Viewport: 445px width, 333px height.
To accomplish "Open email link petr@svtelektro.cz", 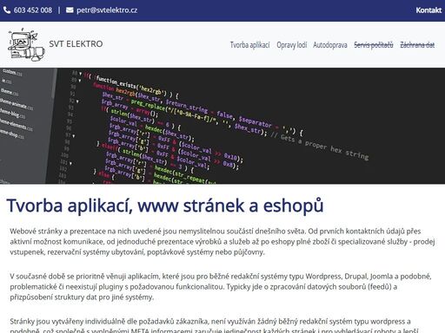I will (x=107, y=10).
